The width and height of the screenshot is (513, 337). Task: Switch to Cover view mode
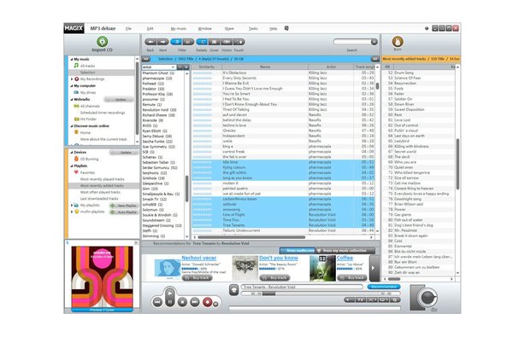(215, 42)
